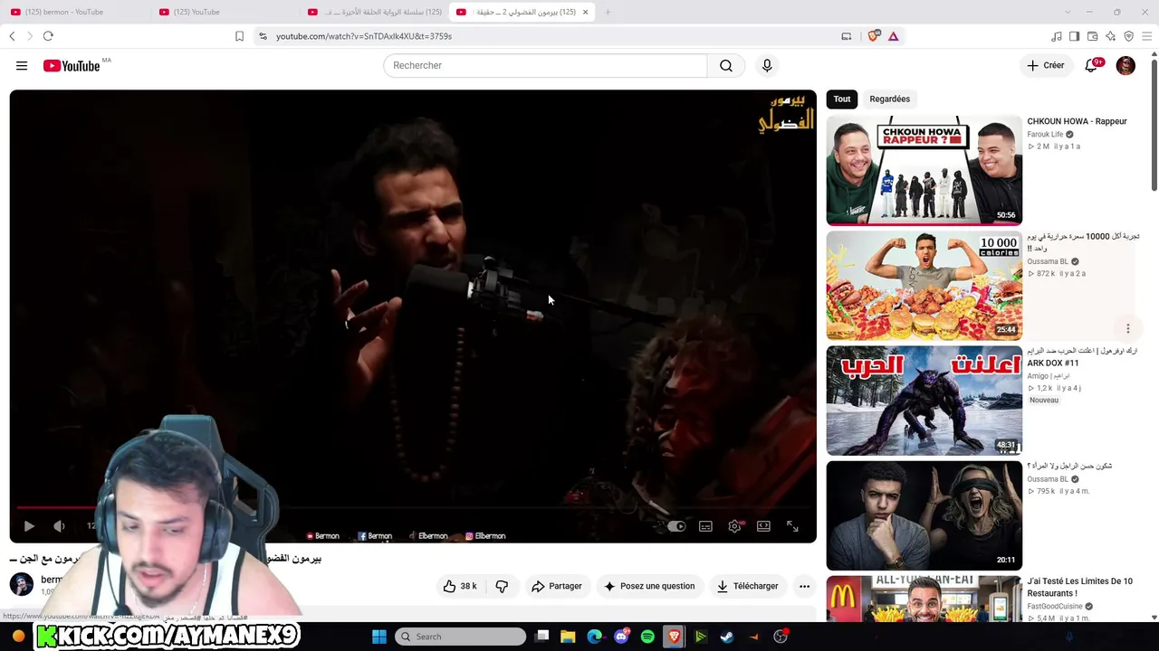Open the ARK DOX #11 video thumbnail

click(x=924, y=401)
